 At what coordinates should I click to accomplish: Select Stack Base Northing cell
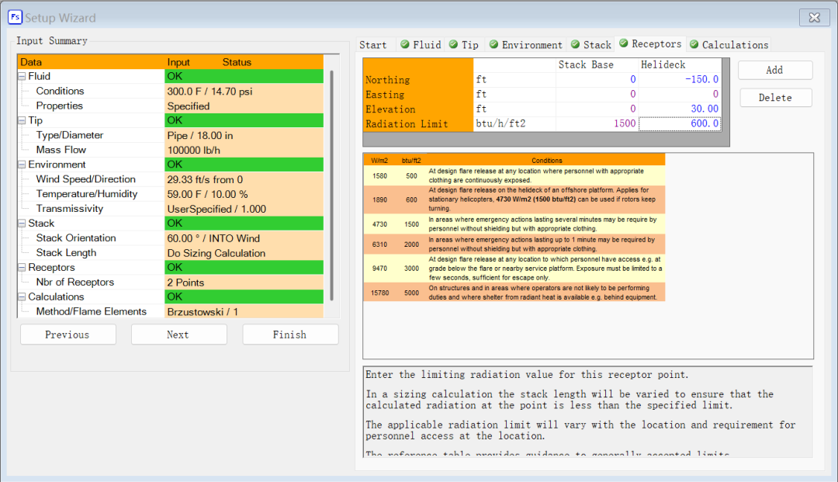(597, 79)
